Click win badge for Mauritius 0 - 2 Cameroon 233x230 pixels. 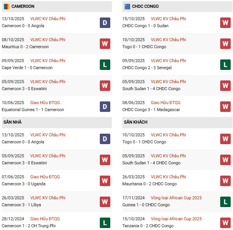tap(104, 44)
